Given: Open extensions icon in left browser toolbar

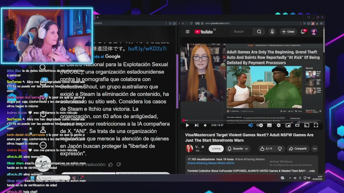Looking at the screenshot, I should pos(174,23).
